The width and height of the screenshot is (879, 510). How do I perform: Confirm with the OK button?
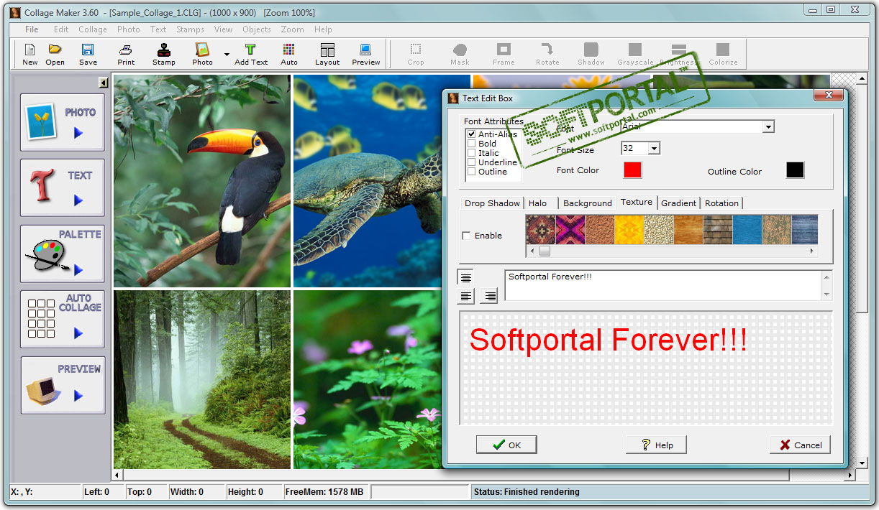[506, 445]
